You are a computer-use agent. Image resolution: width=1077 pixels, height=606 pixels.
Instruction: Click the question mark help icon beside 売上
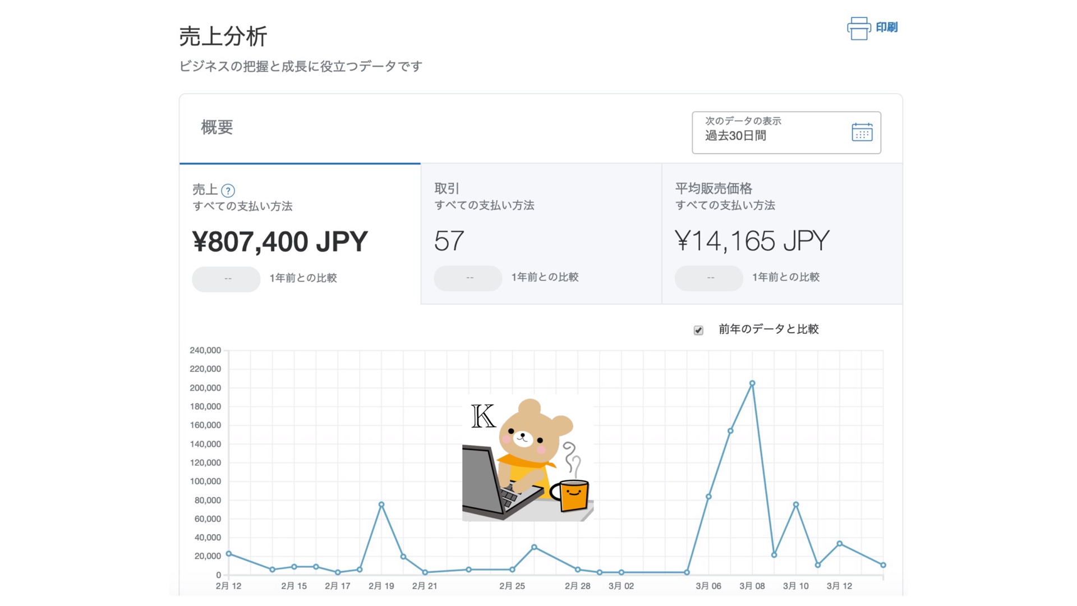(x=228, y=191)
